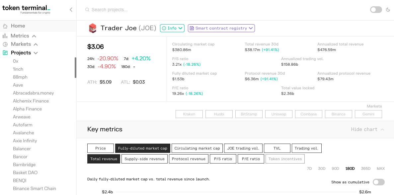
Task: Collapse the sidebar with the left chevron
Action: 71,10
